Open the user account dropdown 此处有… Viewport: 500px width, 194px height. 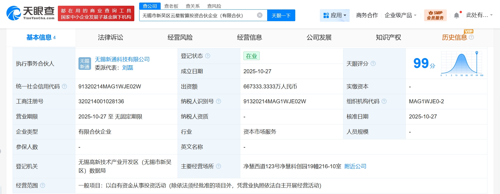(479, 15)
